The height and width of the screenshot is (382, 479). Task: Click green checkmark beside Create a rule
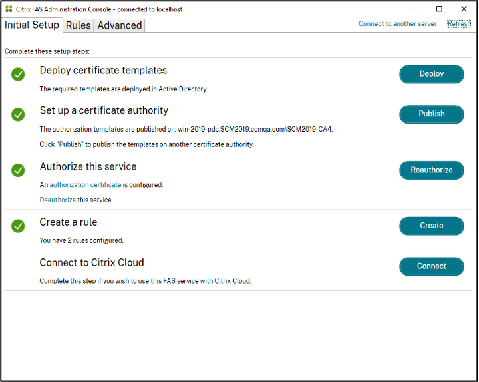click(18, 226)
